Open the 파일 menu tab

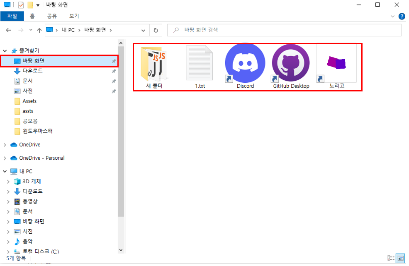click(12, 16)
